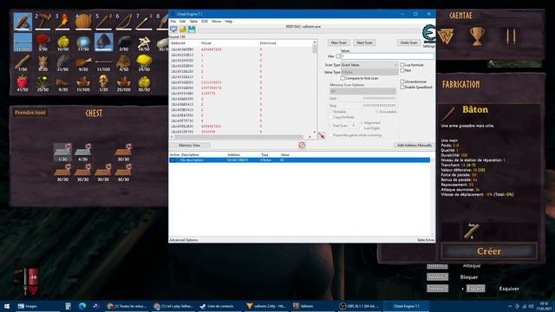The height and width of the screenshot is (312, 555).
Task: Click the Microsoft Edge icon on taskbar
Action: pyautogui.click(x=82, y=306)
